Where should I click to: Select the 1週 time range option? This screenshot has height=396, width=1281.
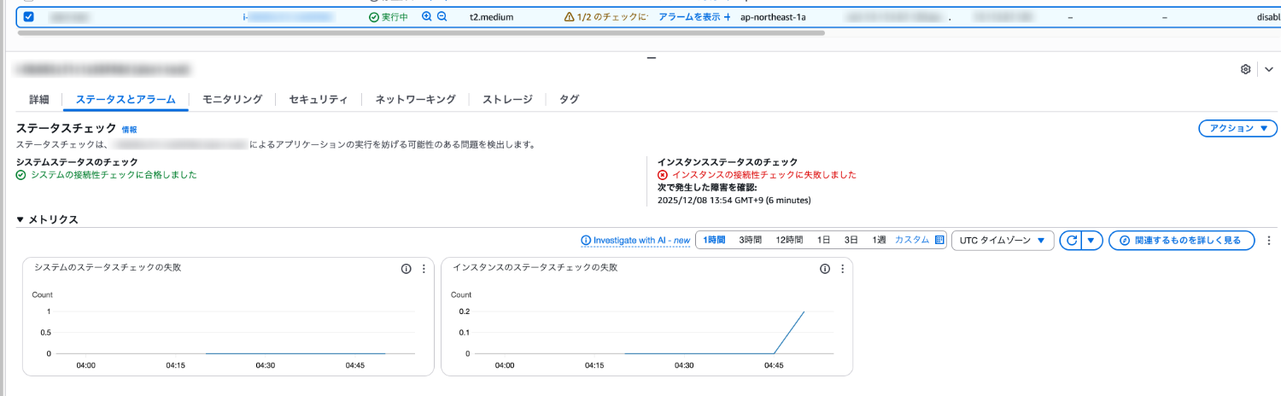(x=879, y=241)
